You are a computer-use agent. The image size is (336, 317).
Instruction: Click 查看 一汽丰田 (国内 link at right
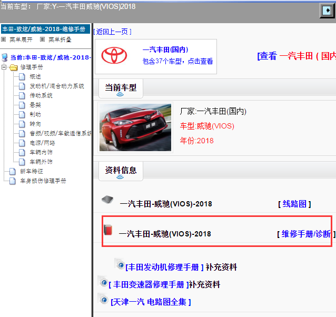point(297,56)
